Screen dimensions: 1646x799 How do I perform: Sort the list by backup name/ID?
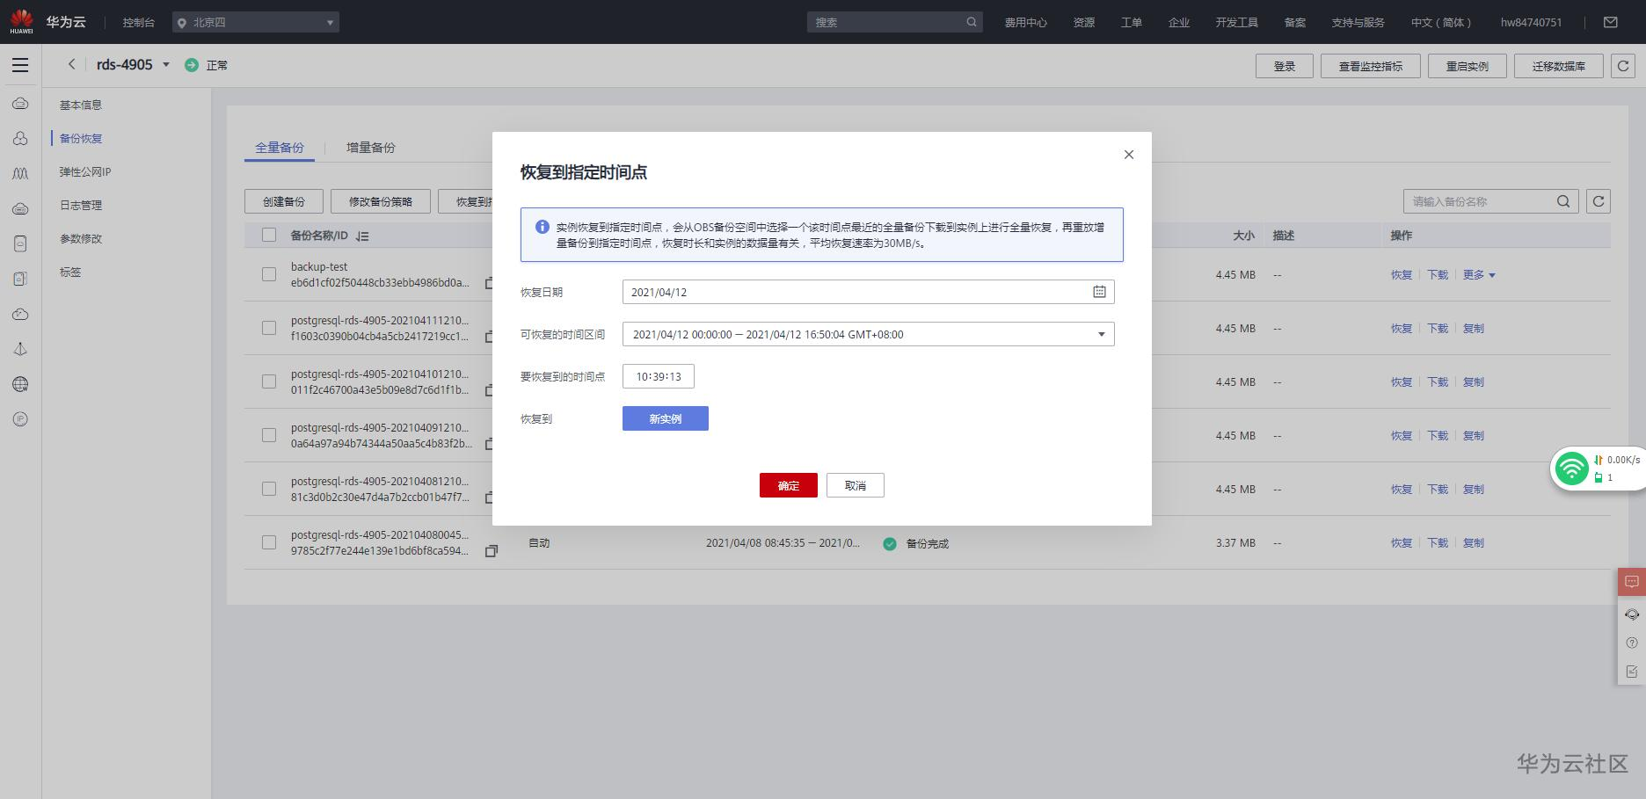362,236
